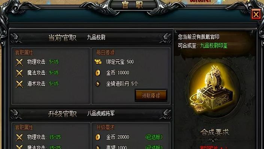The width and height of the screenshot is (264, 149).
Task: Click the gold coin icon beside 金币 10000
Action: click(x=98, y=73)
